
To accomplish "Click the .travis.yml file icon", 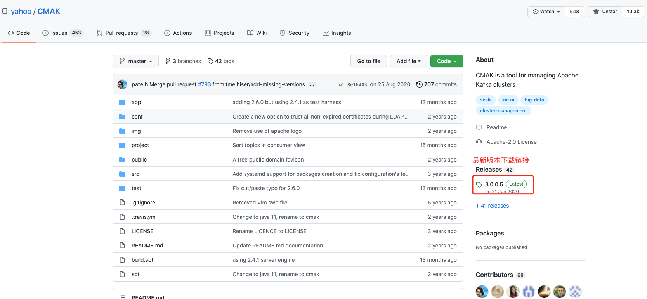I will [x=122, y=217].
